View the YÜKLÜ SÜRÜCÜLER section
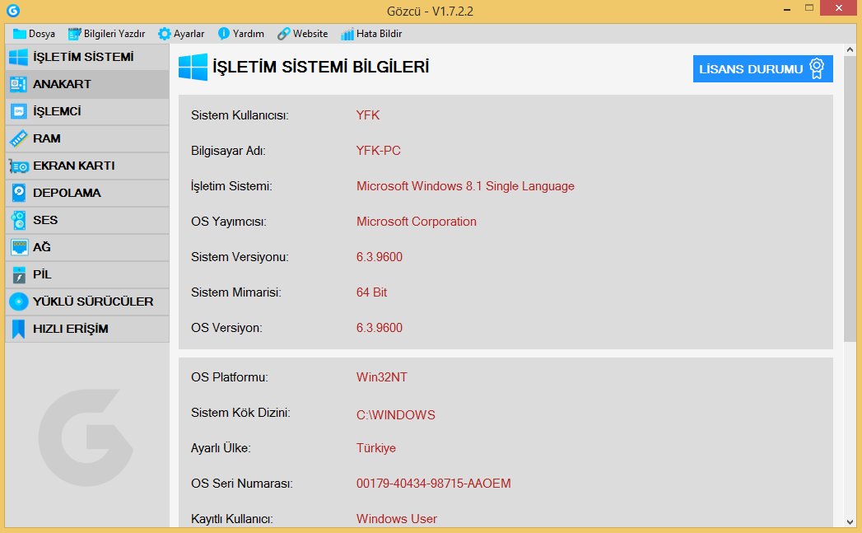 point(87,302)
